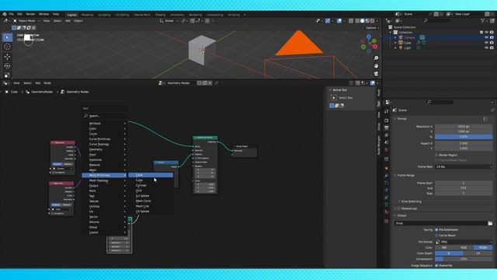Toggle X-ray mode in viewport header
The width and height of the screenshot is (497, 280).
(x=351, y=21)
